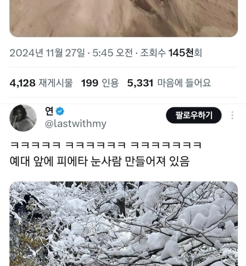Open the more options three-dot menu
246x266 pixels.
232,115
